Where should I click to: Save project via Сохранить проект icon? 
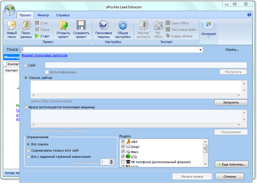(x=81, y=26)
